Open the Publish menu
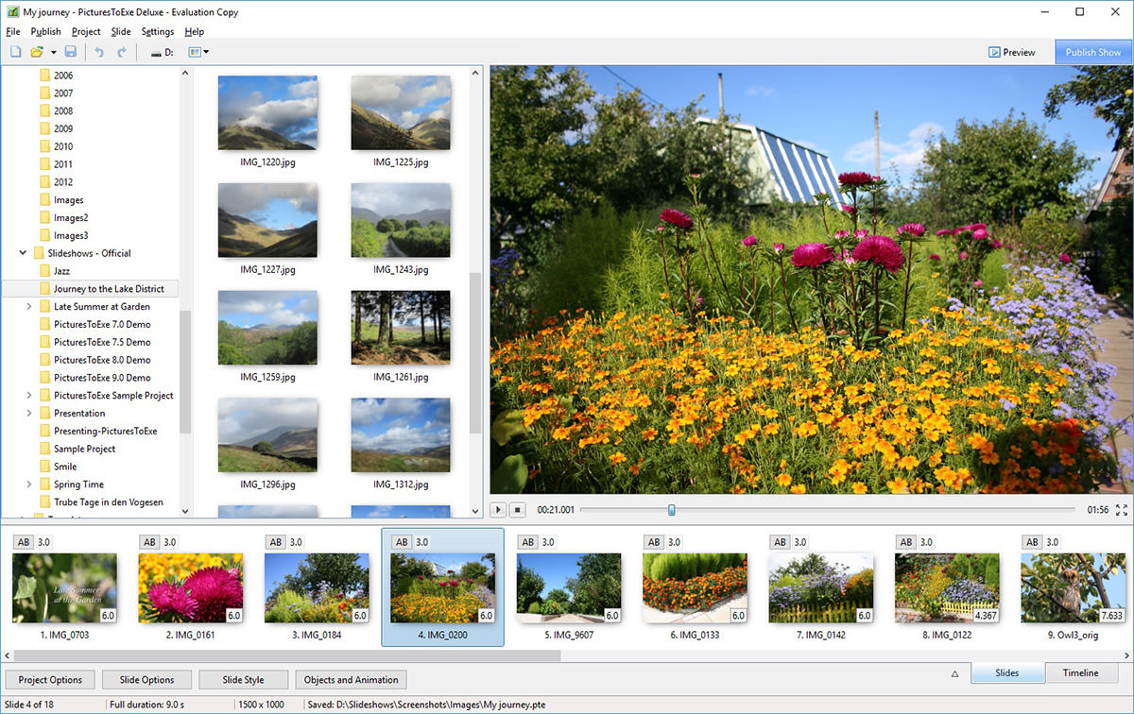This screenshot has width=1134, height=714. pos(45,31)
